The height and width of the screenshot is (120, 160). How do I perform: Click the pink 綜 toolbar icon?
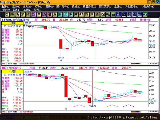pos(44,14)
